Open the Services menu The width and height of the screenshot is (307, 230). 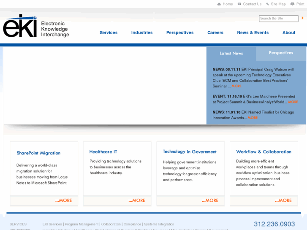(109, 32)
